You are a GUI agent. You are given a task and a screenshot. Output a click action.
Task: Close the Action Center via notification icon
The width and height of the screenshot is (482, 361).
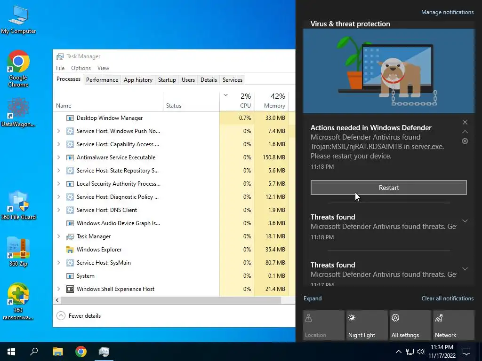coord(466,352)
